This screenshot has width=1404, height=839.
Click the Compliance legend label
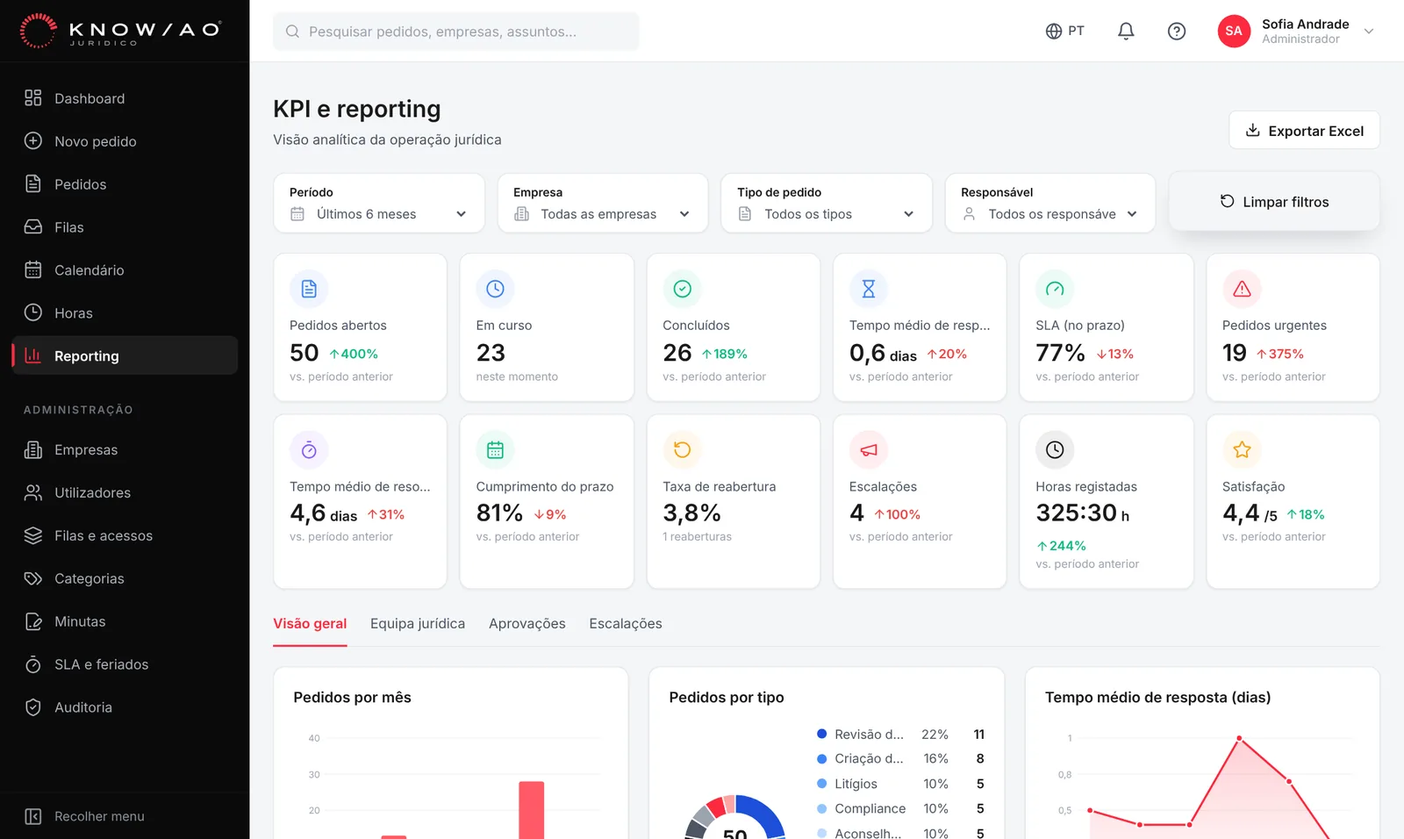(x=870, y=808)
